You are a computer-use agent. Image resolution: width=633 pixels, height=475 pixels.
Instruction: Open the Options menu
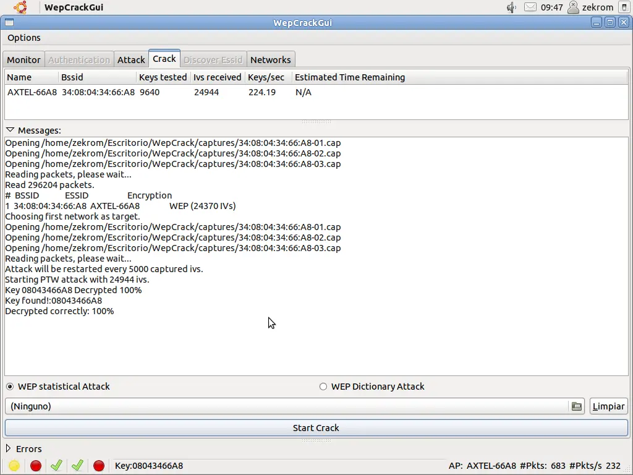pyautogui.click(x=24, y=38)
